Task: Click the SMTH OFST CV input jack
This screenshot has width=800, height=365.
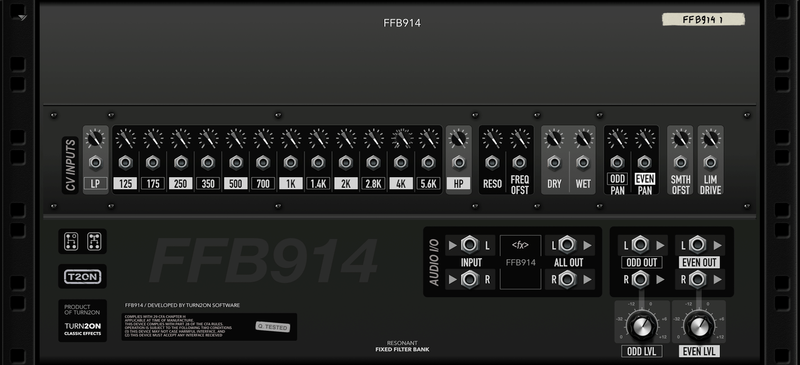Action: (680, 162)
